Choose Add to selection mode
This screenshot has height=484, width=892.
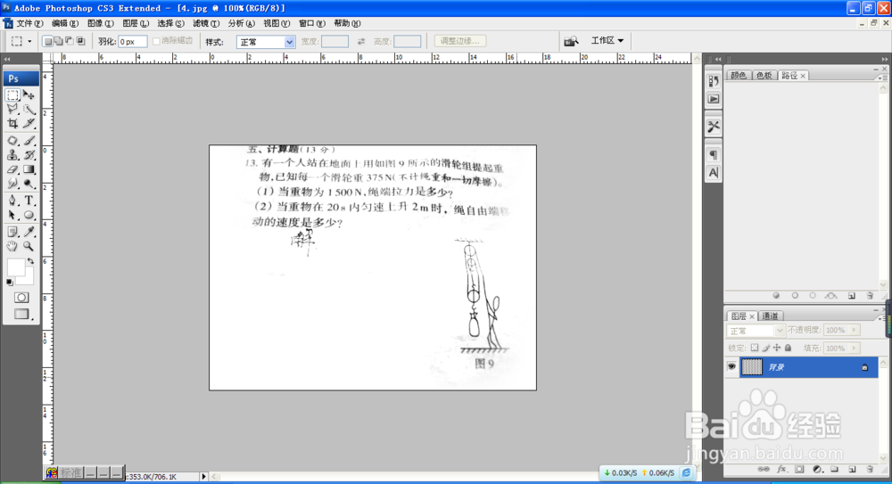point(59,41)
